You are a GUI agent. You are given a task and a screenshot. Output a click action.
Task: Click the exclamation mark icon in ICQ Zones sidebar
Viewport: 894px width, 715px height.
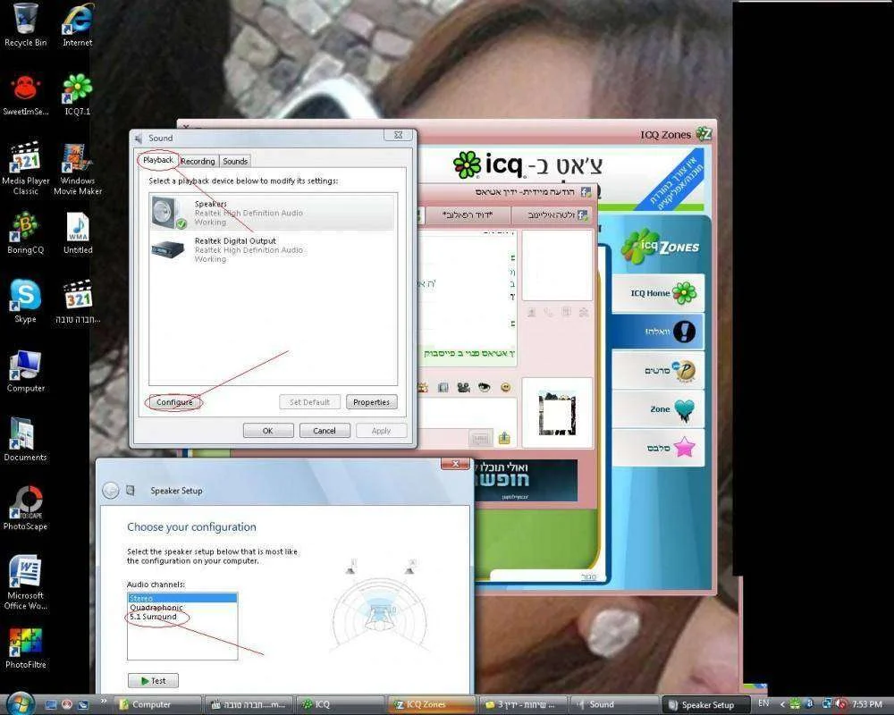pos(684,332)
